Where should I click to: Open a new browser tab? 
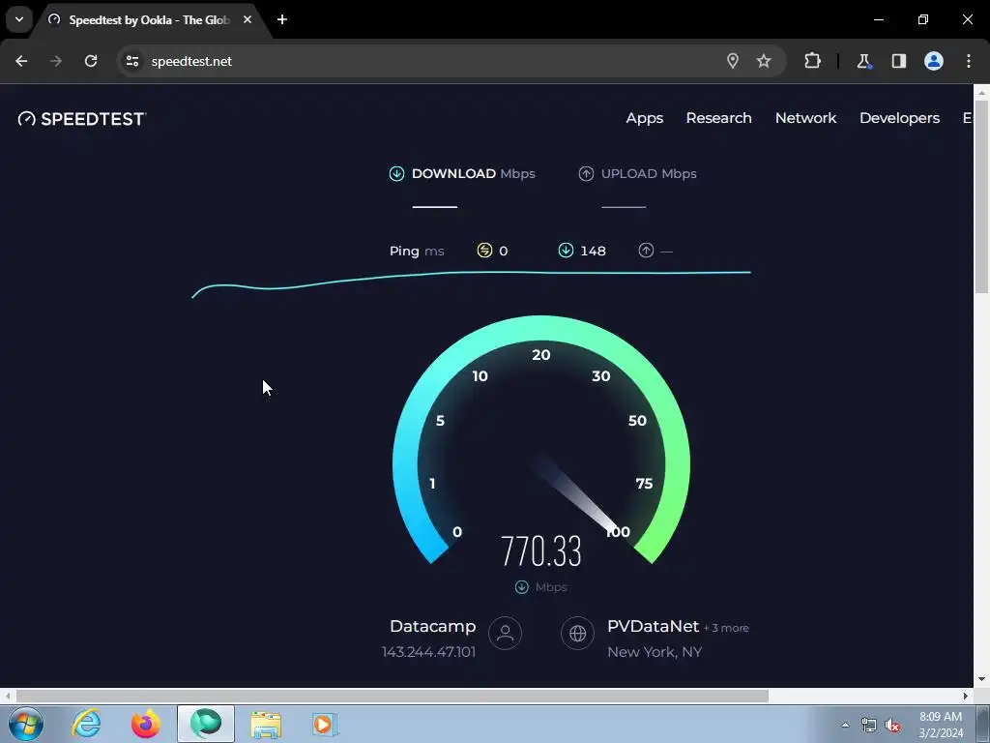pyautogui.click(x=282, y=19)
